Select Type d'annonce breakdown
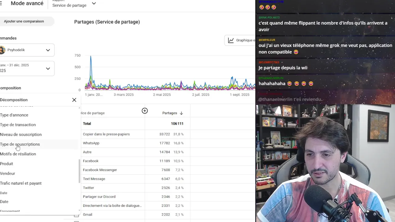 coord(14,115)
